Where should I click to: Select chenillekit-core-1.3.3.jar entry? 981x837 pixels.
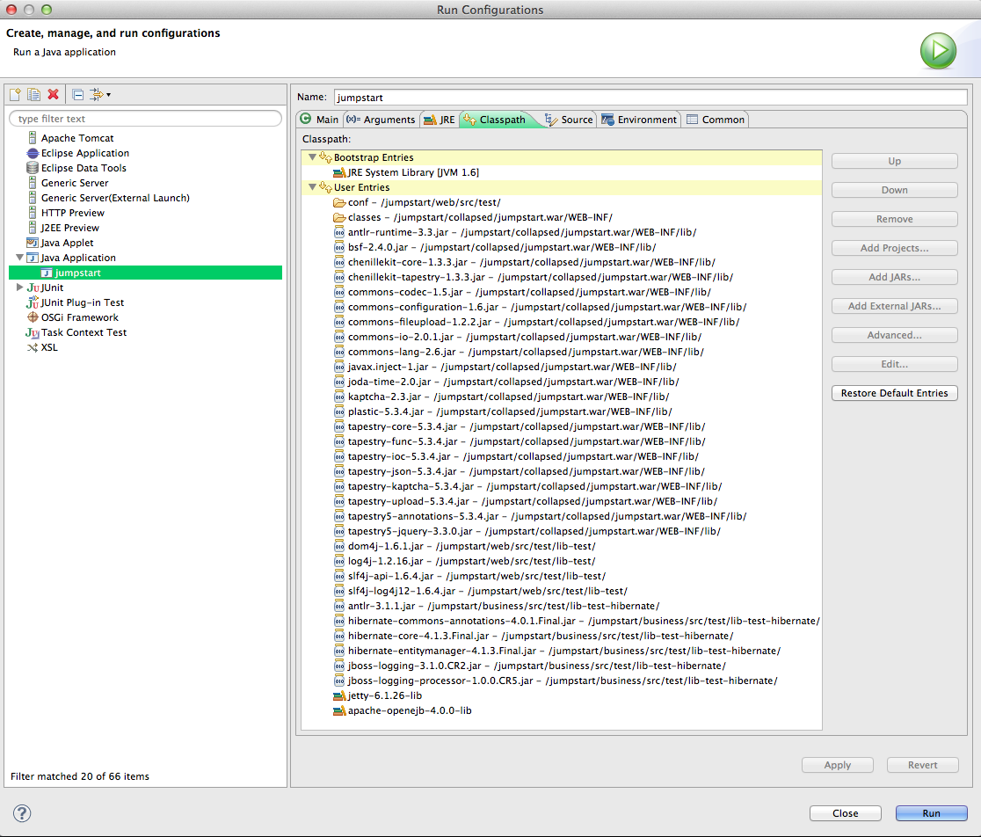pos(531,263)
